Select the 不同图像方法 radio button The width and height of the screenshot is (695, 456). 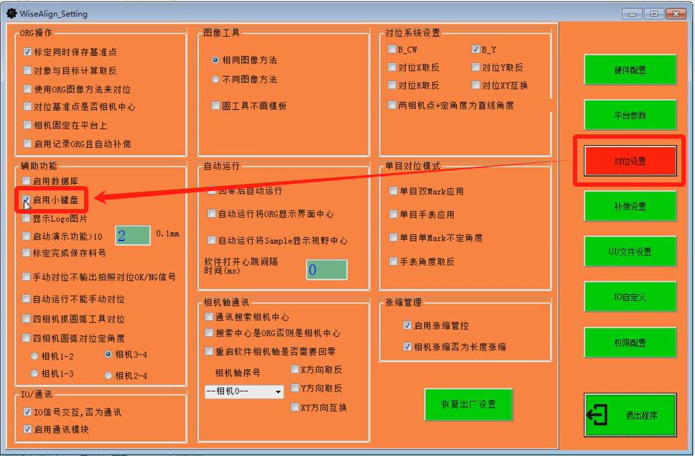[x=215, y=79]
